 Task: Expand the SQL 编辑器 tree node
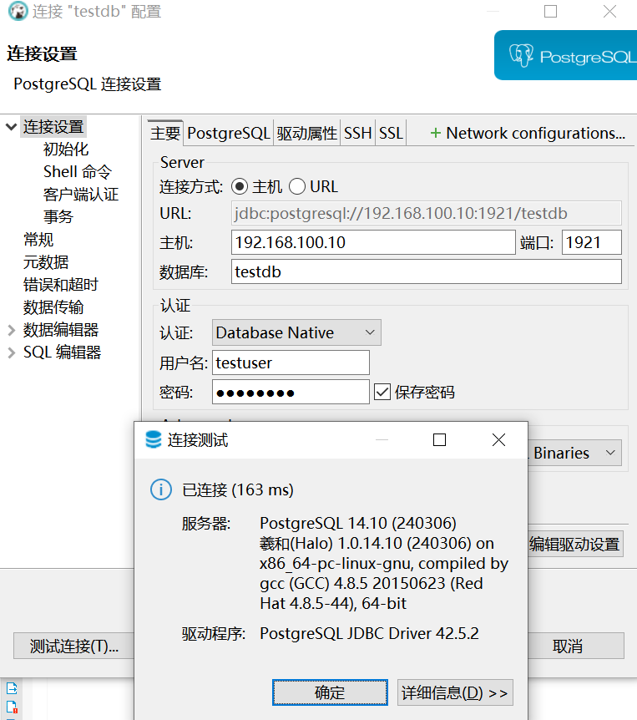(x=11, y=352)
